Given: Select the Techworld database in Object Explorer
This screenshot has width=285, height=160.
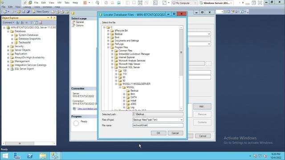Looking at the screenshot, I should tap(24, 43).
